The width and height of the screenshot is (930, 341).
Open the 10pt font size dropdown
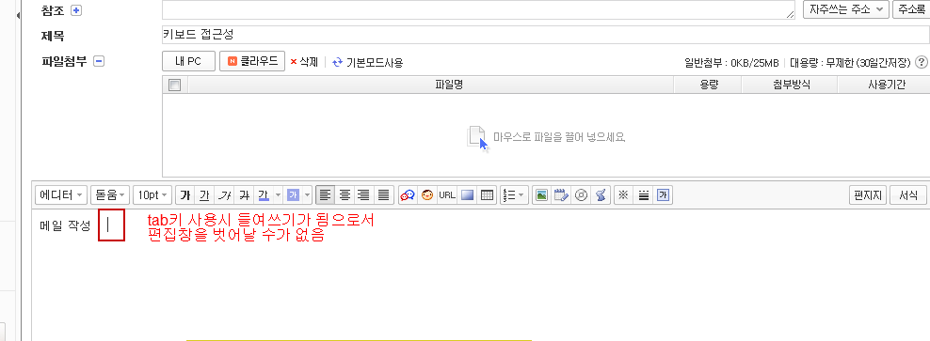[152, 194]
